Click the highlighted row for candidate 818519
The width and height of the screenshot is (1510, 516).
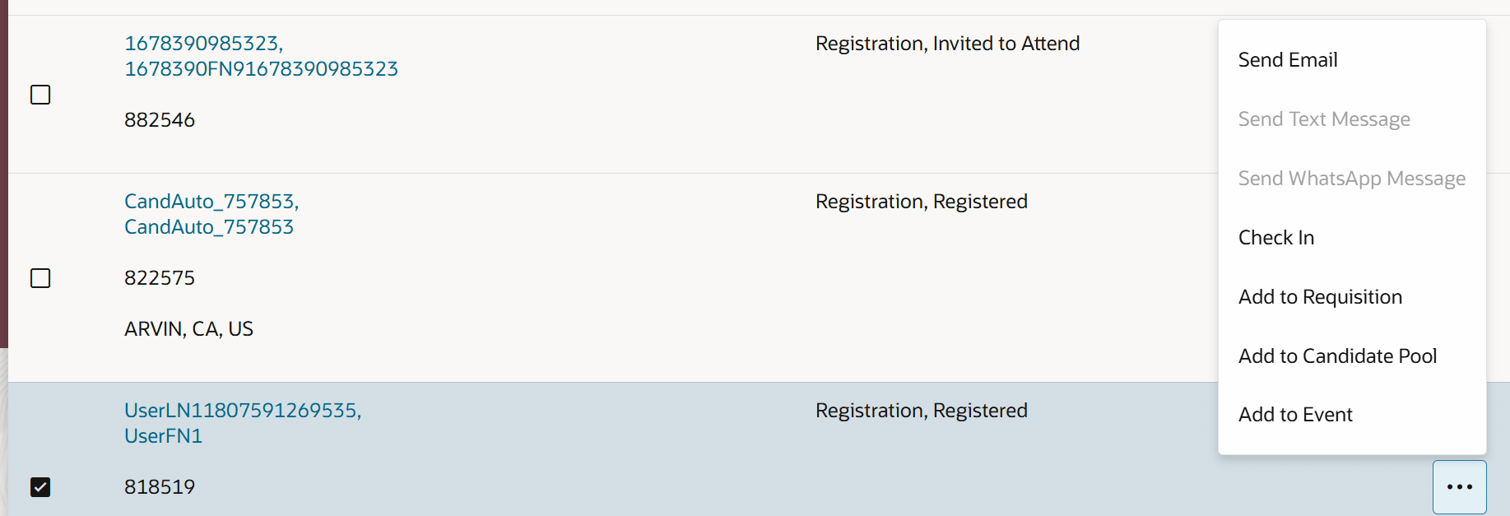click(576, 449)
